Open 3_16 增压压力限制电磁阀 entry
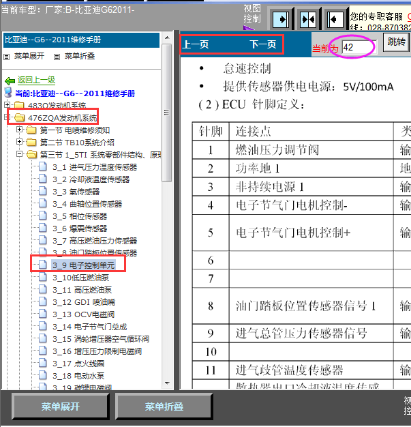The height and width of the screenshot is (427, 411). pos(97,351)
